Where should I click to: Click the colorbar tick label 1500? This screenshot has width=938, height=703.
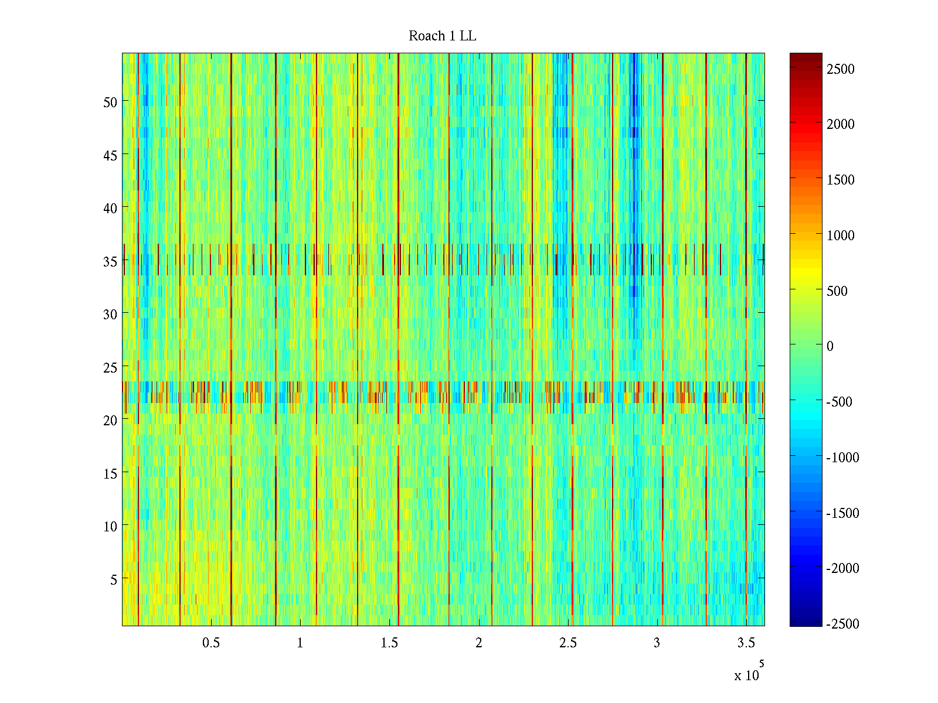tap(841, 180)
